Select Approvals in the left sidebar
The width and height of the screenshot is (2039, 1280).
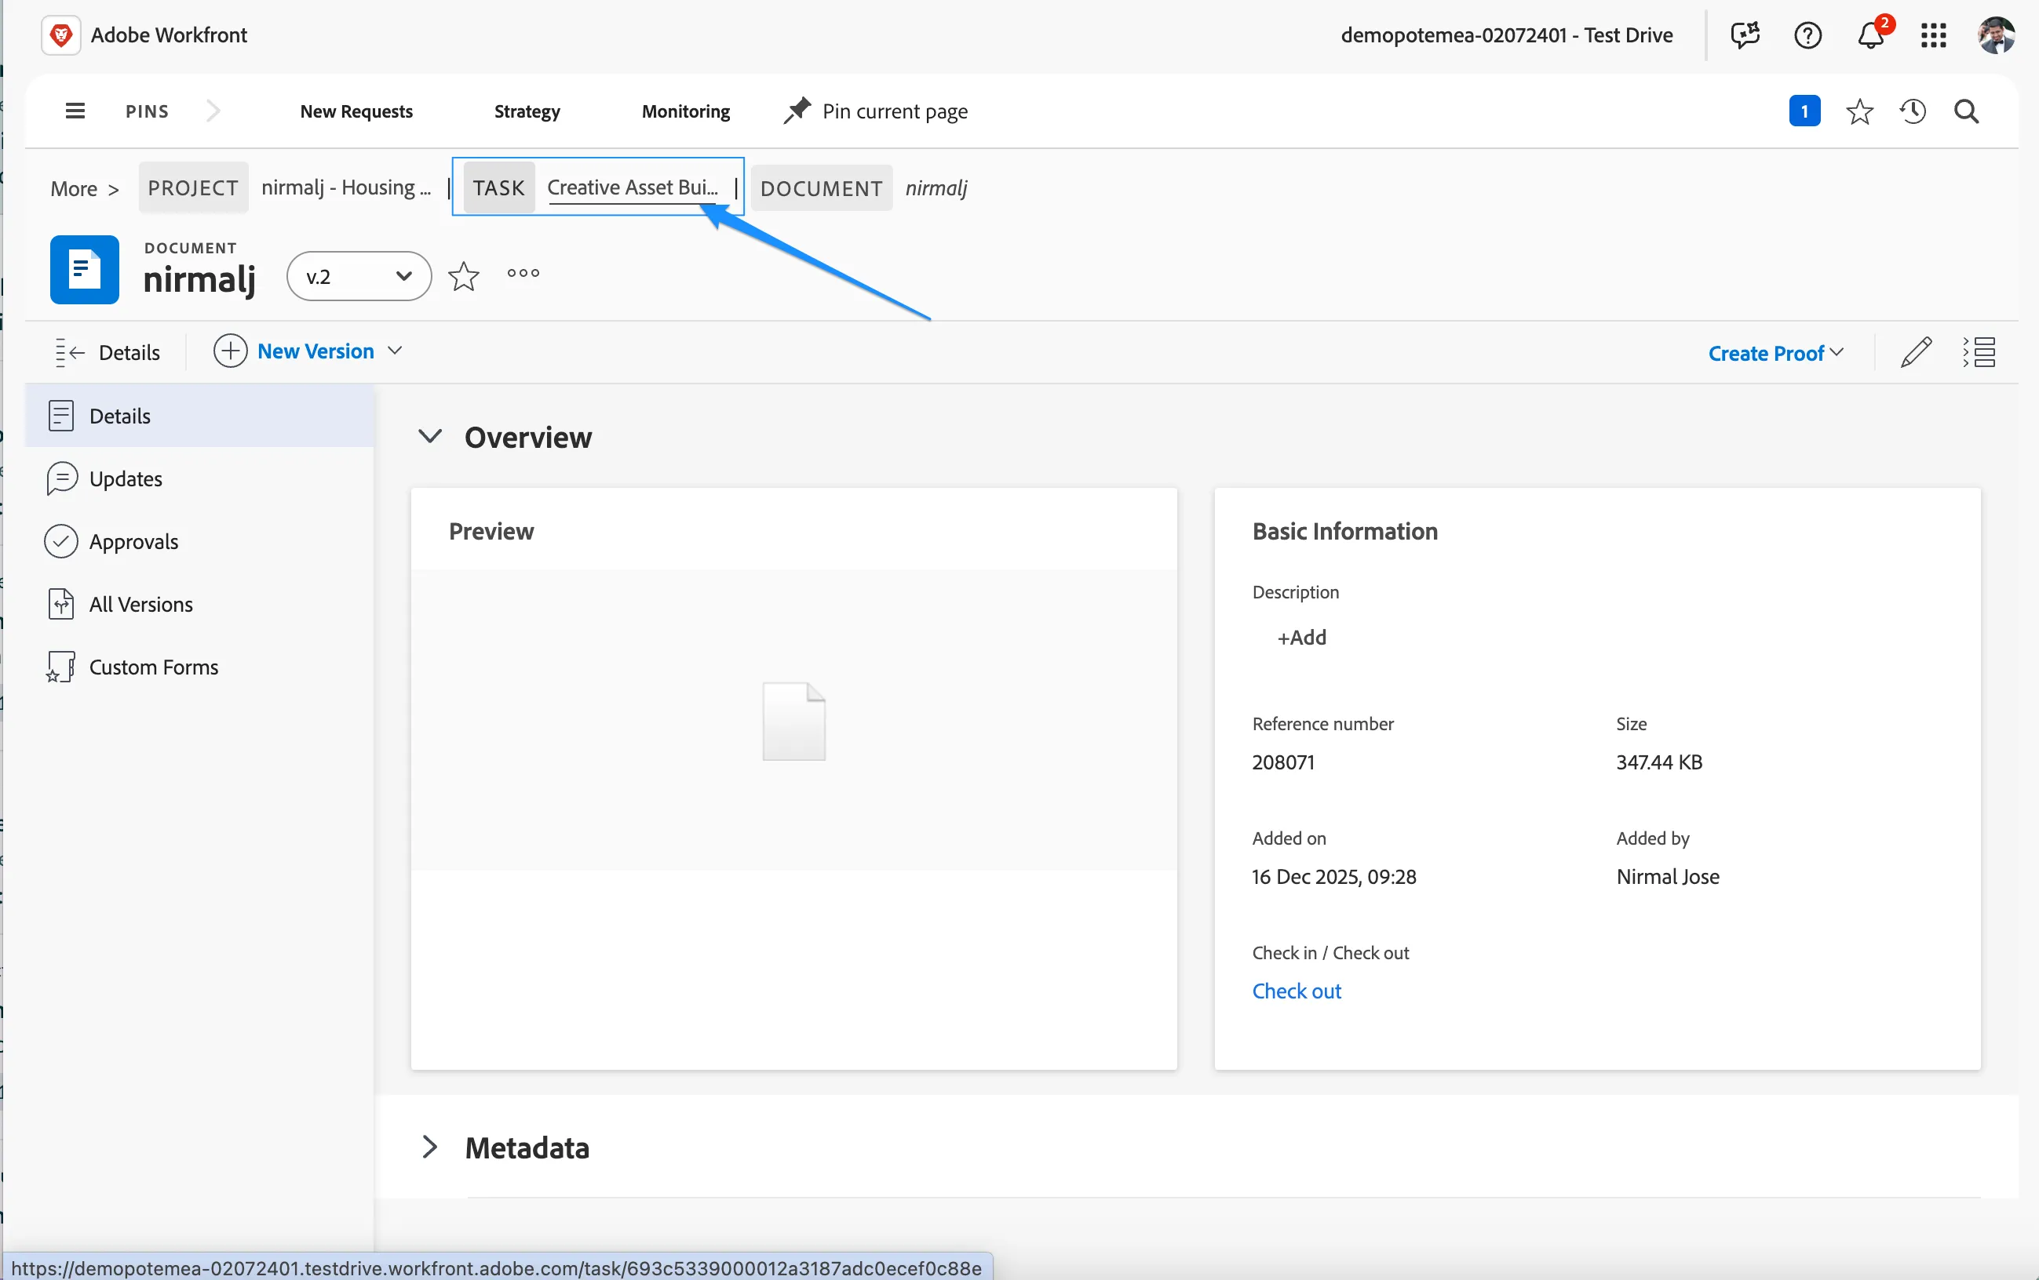point(200,541)
